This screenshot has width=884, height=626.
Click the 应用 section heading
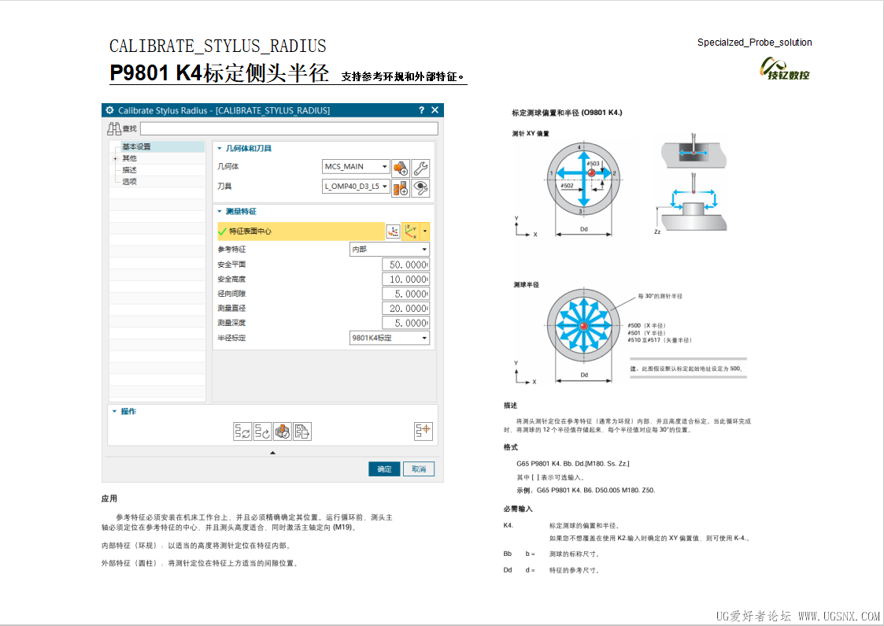pos(109,498)
